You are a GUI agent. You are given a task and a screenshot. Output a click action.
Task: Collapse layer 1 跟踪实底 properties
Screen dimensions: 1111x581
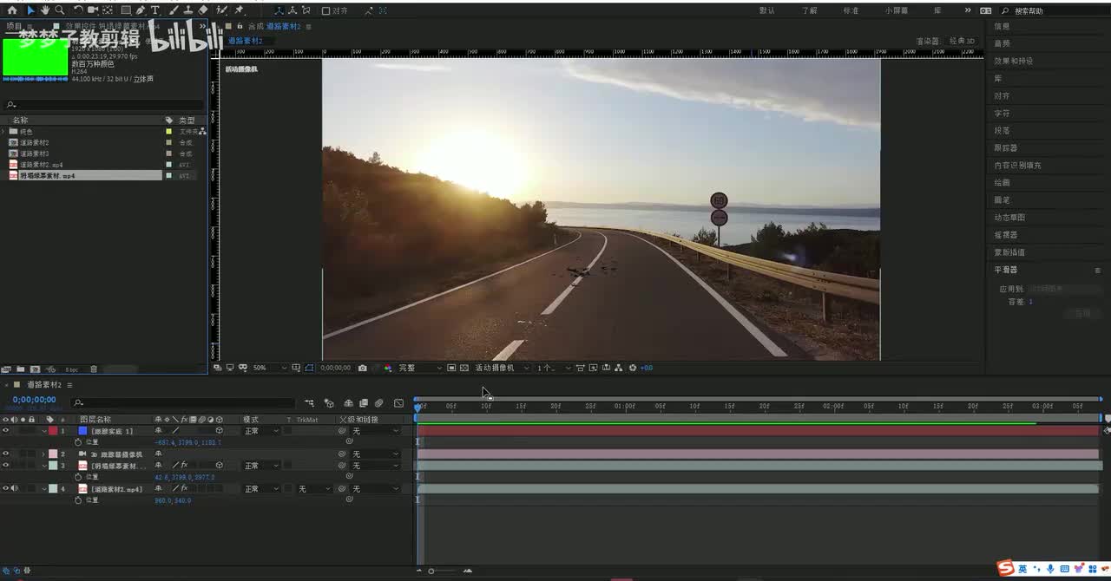coord(43,431)
